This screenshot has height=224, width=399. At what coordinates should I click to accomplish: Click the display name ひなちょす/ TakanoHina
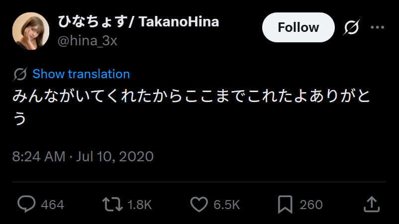pos(138,21)
